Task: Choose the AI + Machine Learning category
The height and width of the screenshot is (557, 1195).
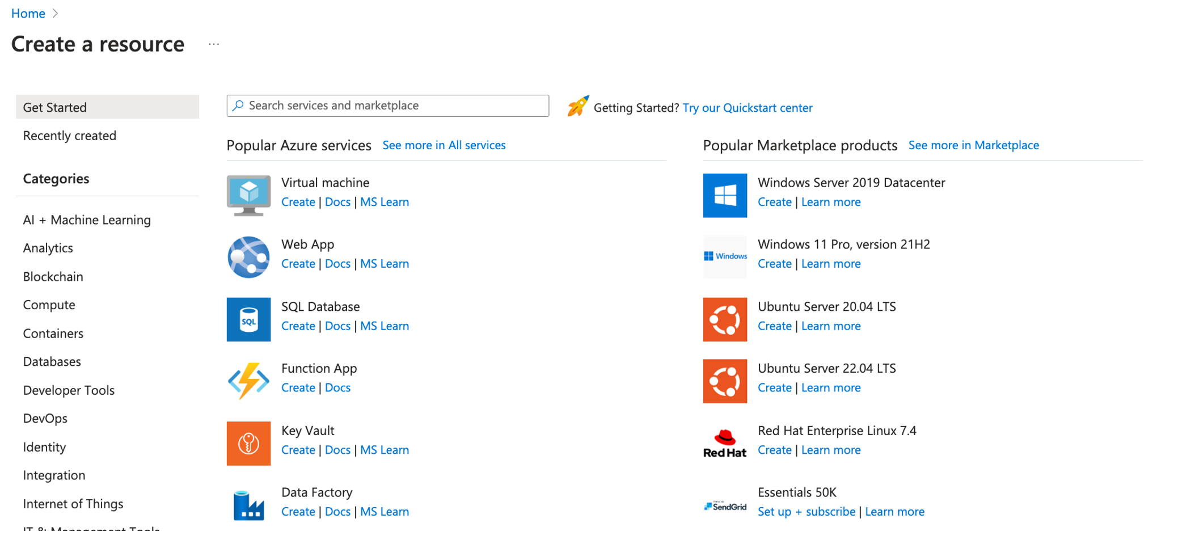Action: [x=87, y=220]
